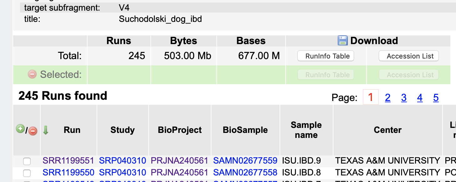Click the red minus deselect-all icon
The height and width of the screenshot is (182, 456).
(33, 131)
